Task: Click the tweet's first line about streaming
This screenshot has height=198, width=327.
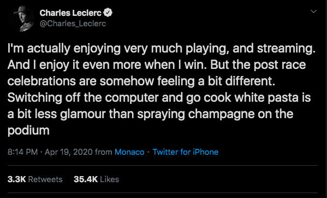Action: point(162,49)
